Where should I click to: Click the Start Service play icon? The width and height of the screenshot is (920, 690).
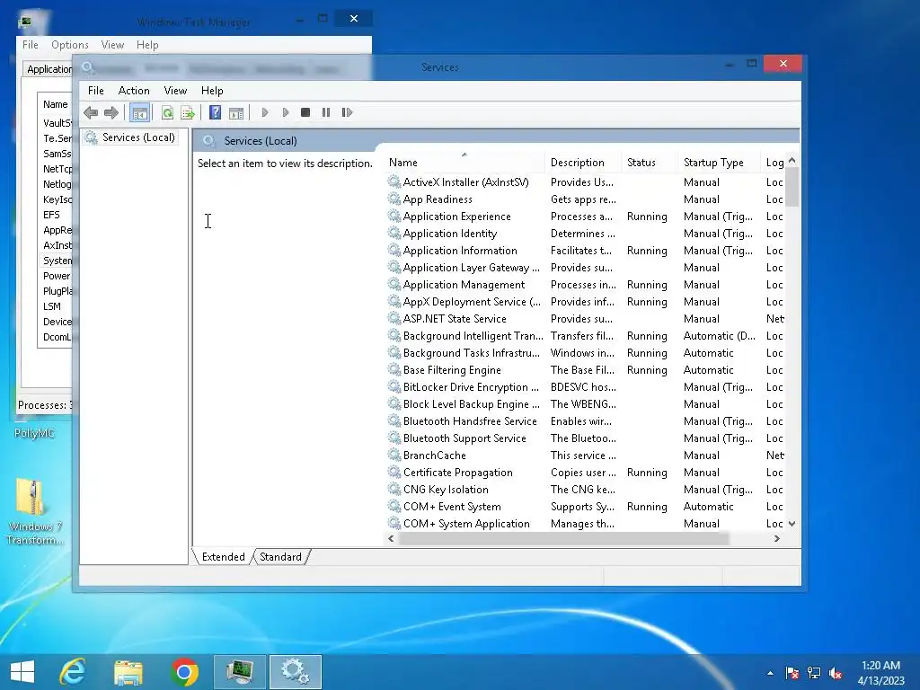coord(265,112)
